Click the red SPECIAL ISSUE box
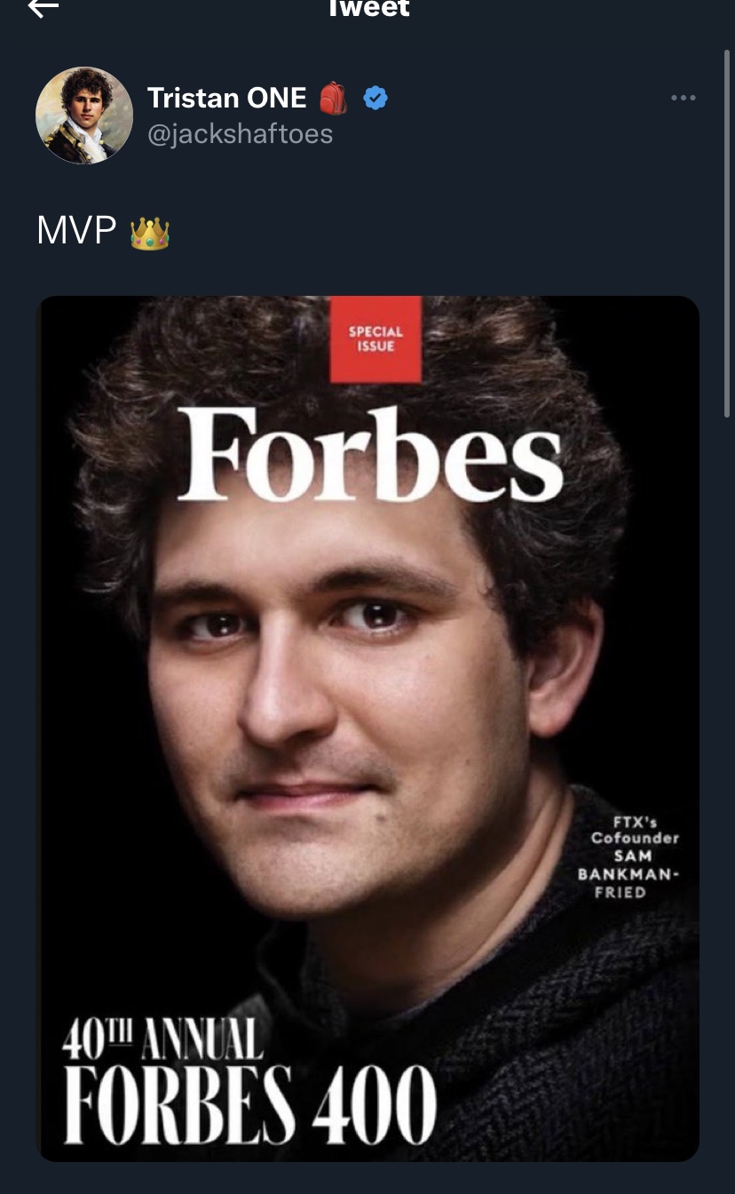This screenshot has width=735, height=1194. coord(375,339)
